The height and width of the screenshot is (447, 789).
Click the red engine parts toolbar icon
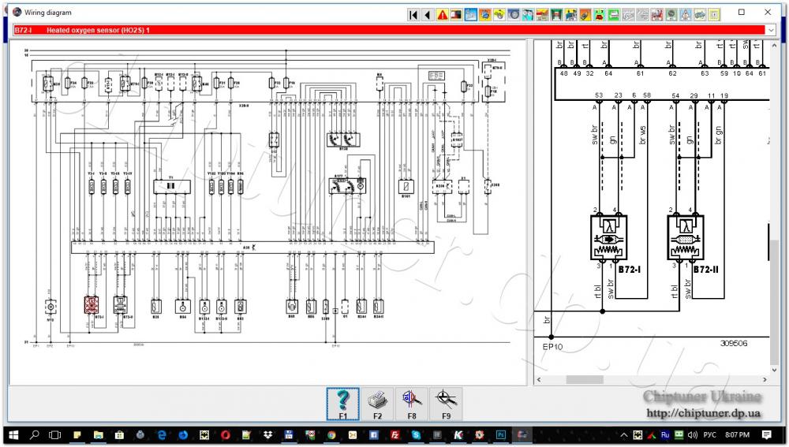tap(656, 15)
